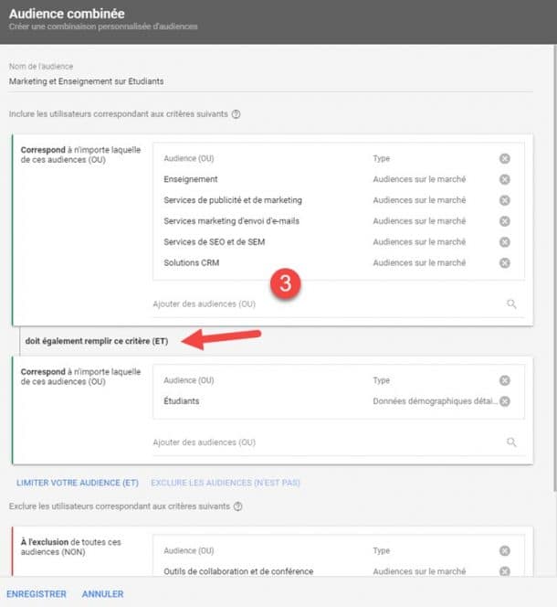
Task: Remove the Enseignement audience row
Action: 504,179
